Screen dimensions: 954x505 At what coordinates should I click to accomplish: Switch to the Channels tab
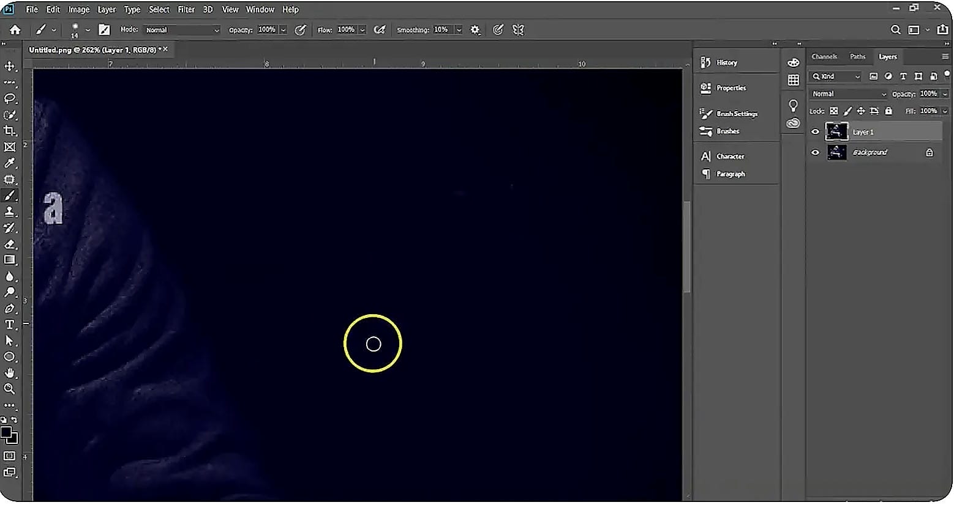824,56
